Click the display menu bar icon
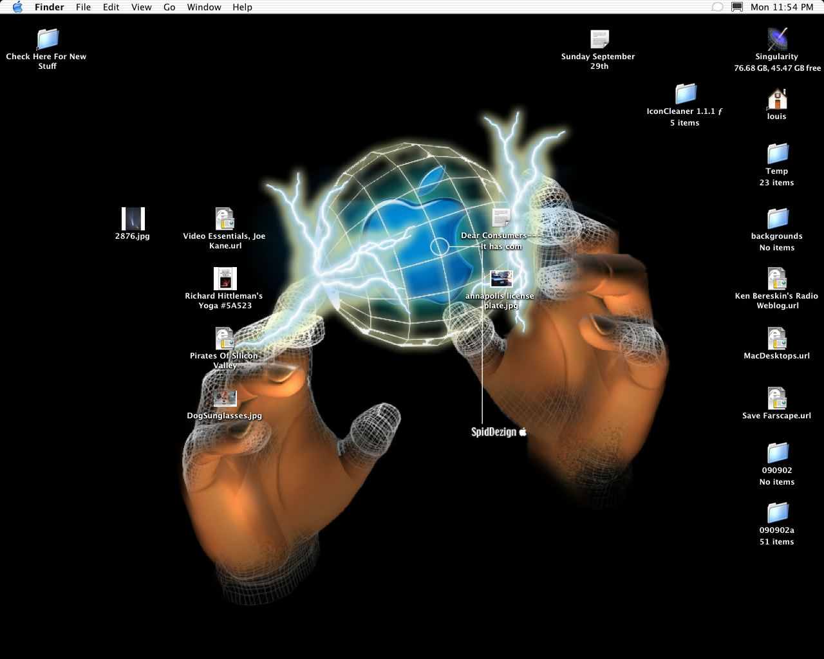This screenshot has width=824, height=659. coord(737,7)
